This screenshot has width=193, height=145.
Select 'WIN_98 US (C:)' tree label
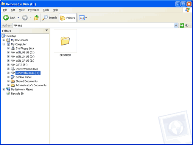25,52
